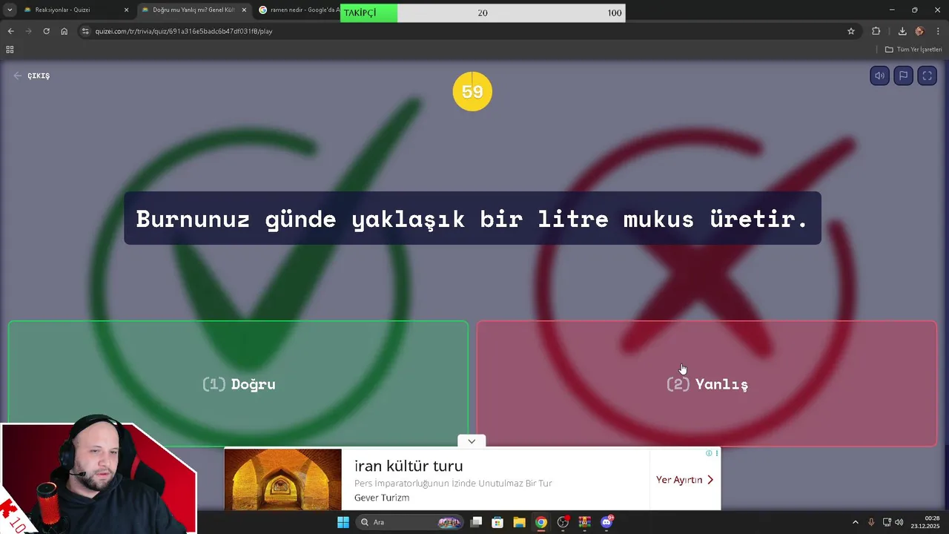
Task: Toggle fullscreen mode for the quiz
Action: pos(927,76)
